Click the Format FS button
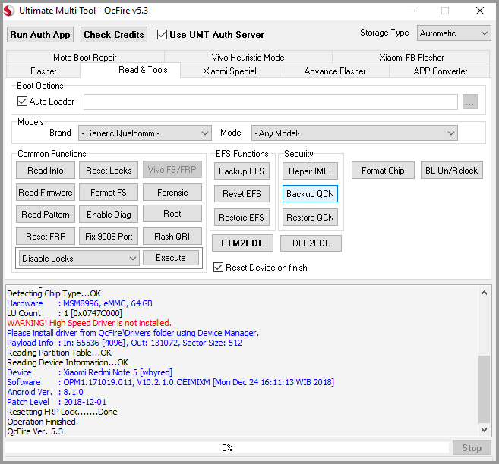Screen dimensions: 499x464 (x=109, y=193)
